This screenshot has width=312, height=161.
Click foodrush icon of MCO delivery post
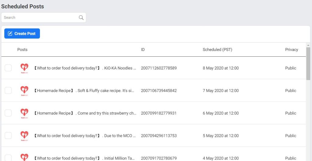(24, 136)
